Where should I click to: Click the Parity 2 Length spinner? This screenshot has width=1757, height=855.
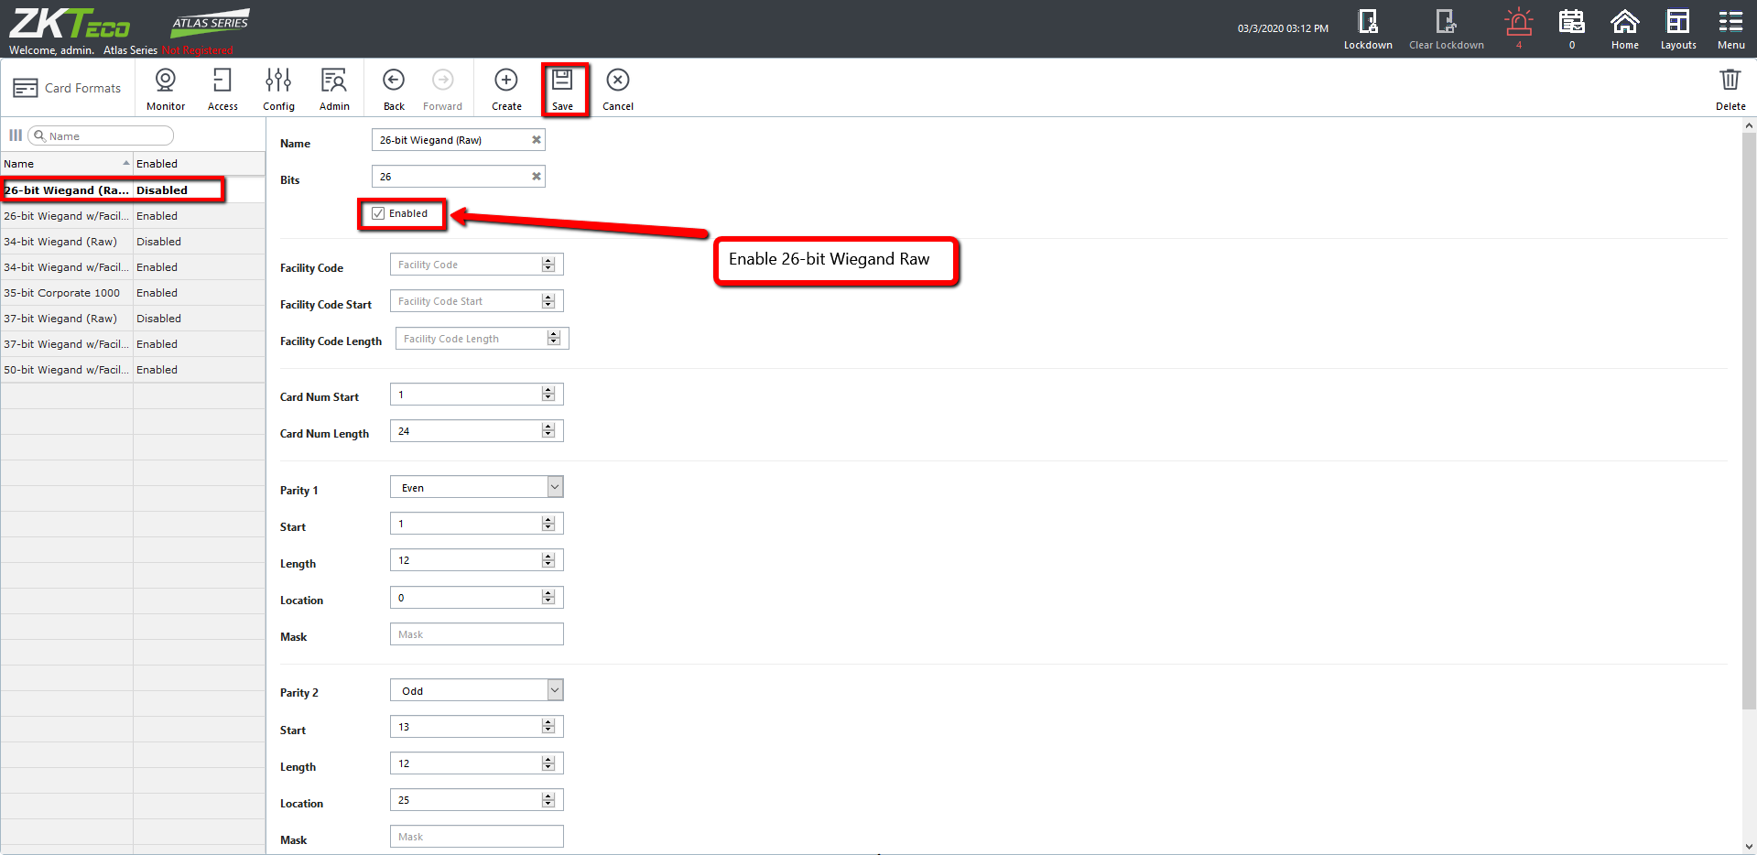click(x=548, y=763)
